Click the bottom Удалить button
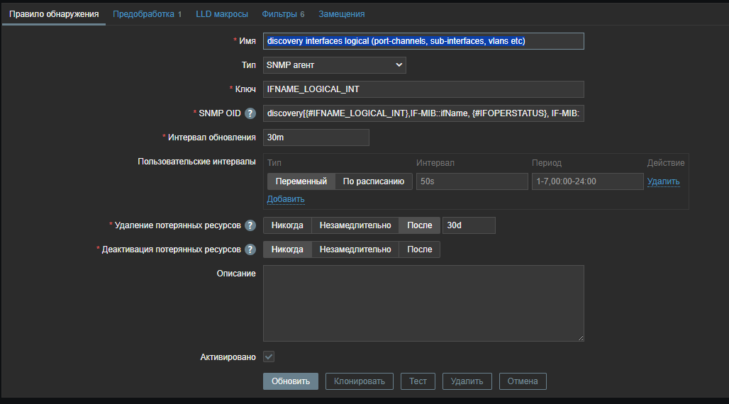The width and height of the screenshot is (729, 404). click(467, 381)
